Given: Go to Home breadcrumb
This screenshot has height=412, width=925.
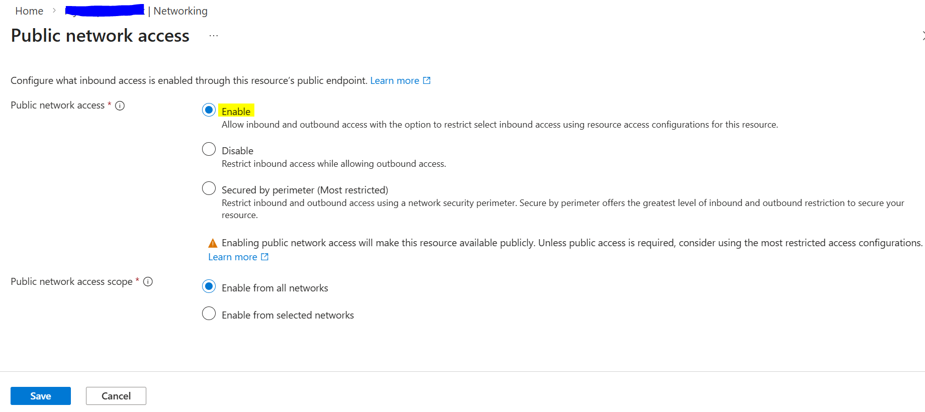Looking at the screenshot, I should tap(29, 11).
